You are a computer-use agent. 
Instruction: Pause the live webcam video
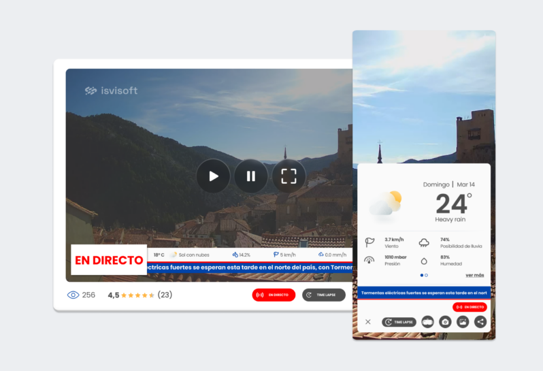click(x=251, y=176)
